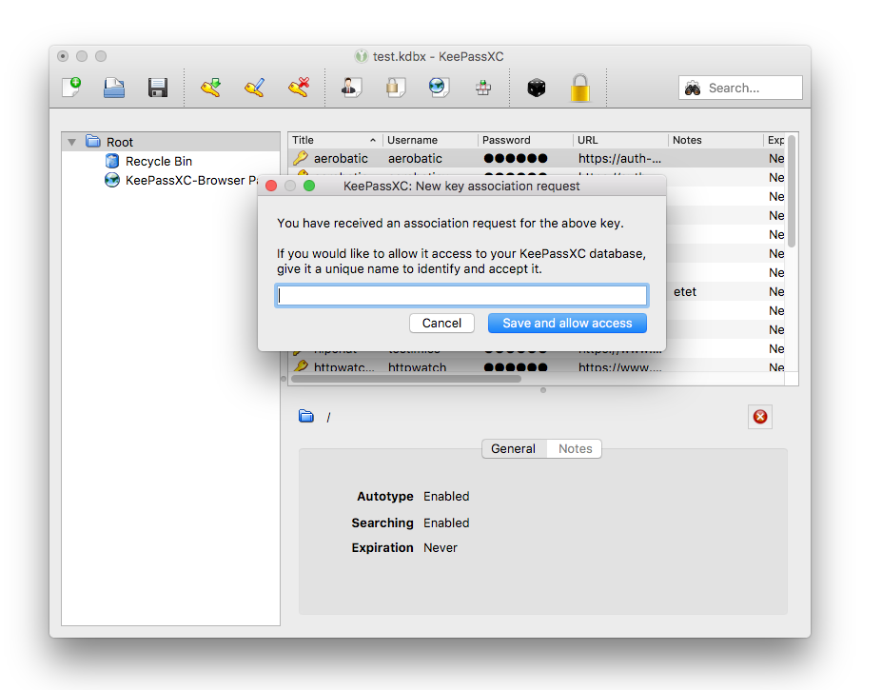Image resolution: width=882 pixels, height=690 pixels.
Task: Click the Searching Enabled value
Action: click(x=446, y=522)
